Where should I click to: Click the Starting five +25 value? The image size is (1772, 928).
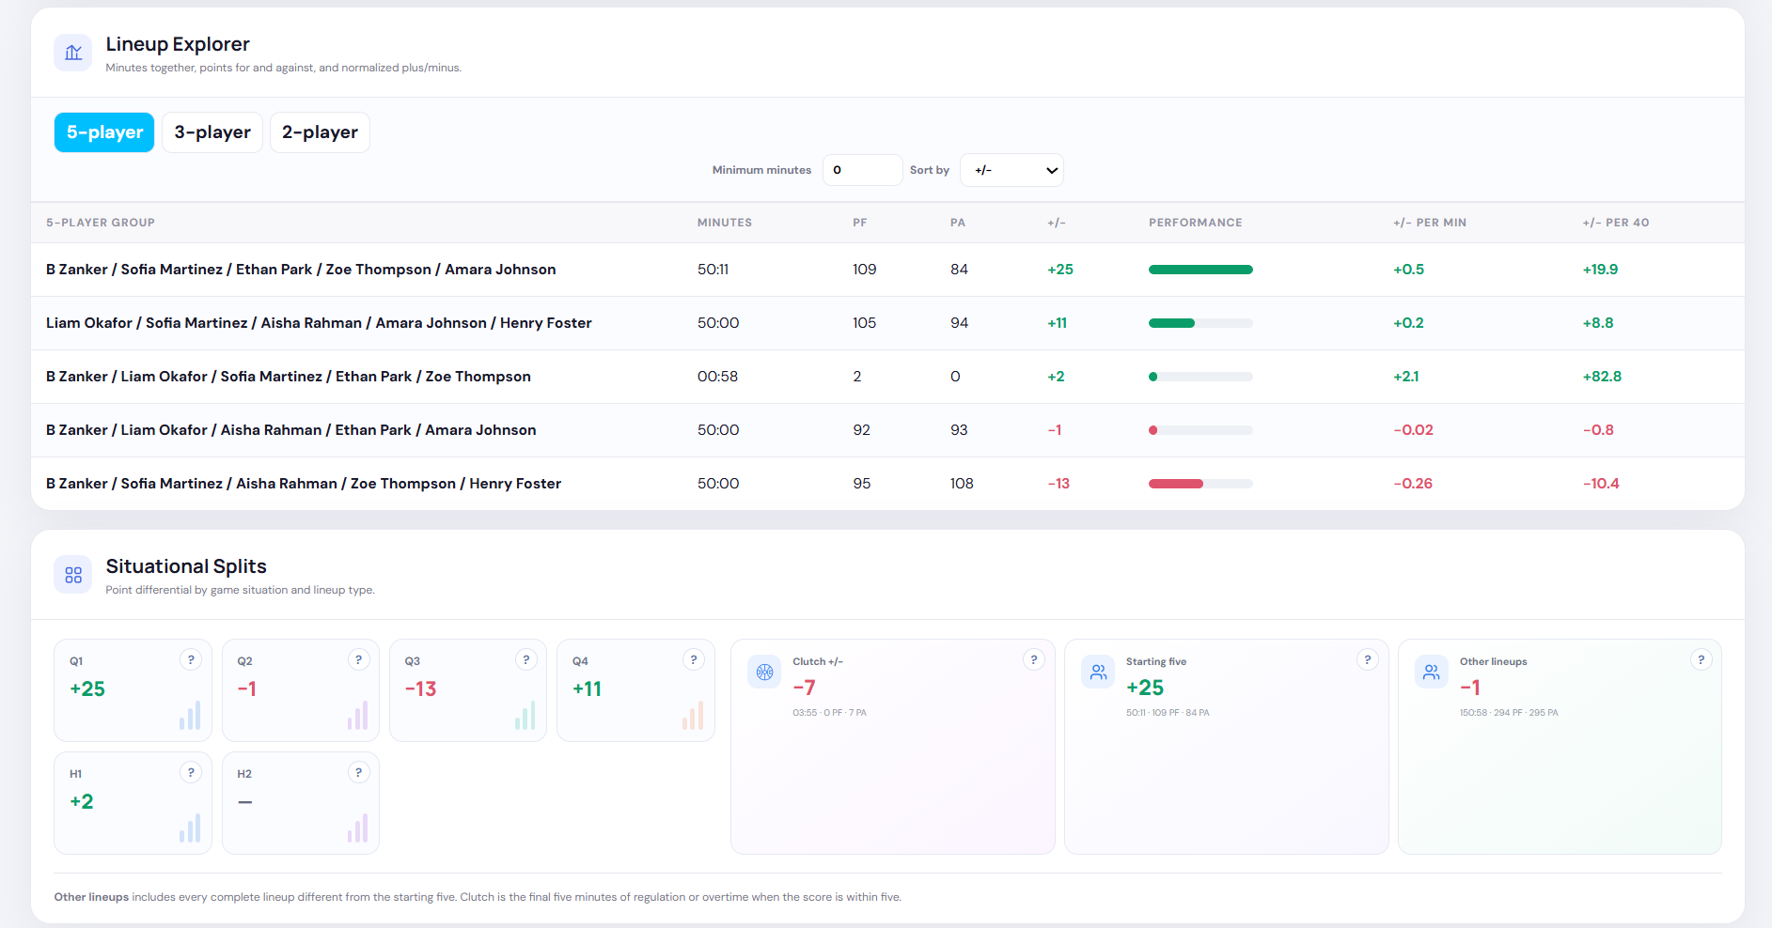[x=1145, y=688]
